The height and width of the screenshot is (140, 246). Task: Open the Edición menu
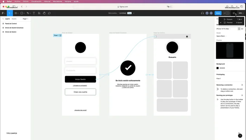point(26,1)
